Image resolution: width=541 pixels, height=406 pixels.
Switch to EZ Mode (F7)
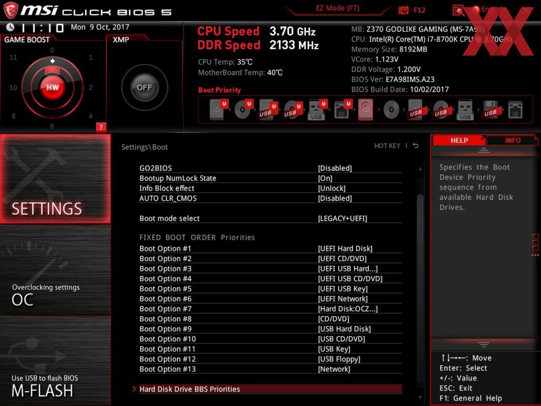[338, 8]
